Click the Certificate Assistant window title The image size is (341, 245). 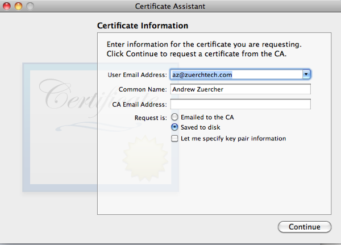click(170, 6)
